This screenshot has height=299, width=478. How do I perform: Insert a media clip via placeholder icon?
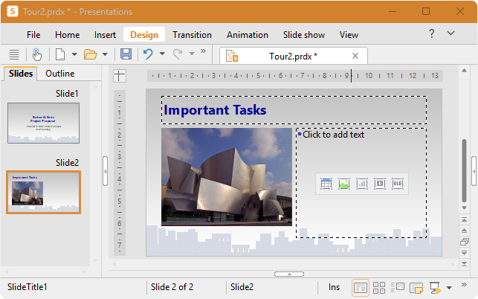pyautogui.click(x=380, y=184)
